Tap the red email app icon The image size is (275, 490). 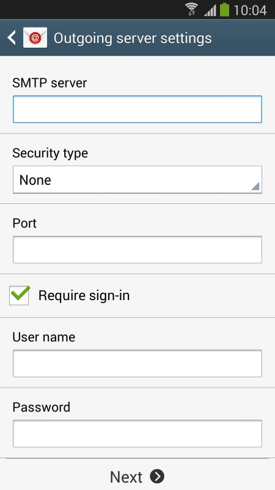[35, 38]
